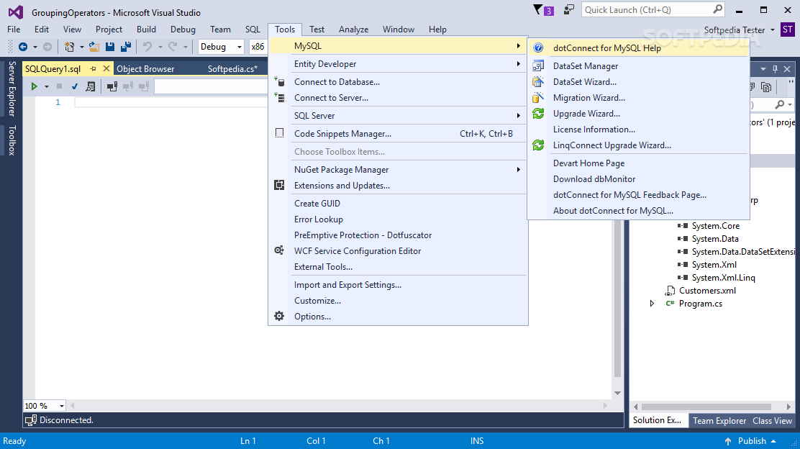800x449 pixels.
Task: Click the Connect icon in SQL toolbar
Action: [112, 87]
